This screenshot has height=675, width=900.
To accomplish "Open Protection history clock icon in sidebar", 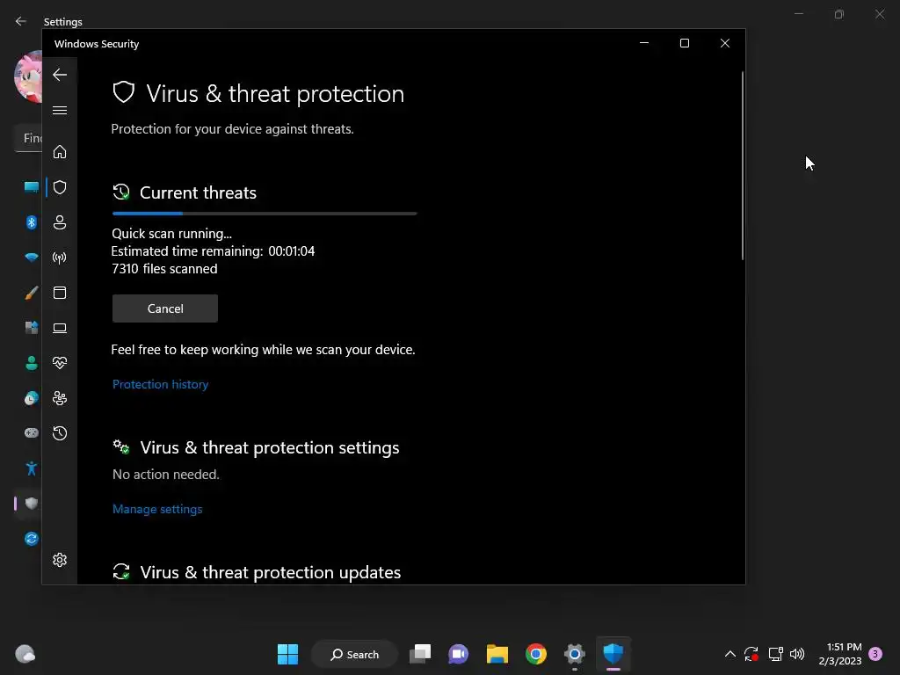I will point(60,433).
